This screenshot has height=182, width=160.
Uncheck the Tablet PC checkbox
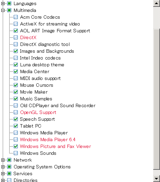[16, 126]
